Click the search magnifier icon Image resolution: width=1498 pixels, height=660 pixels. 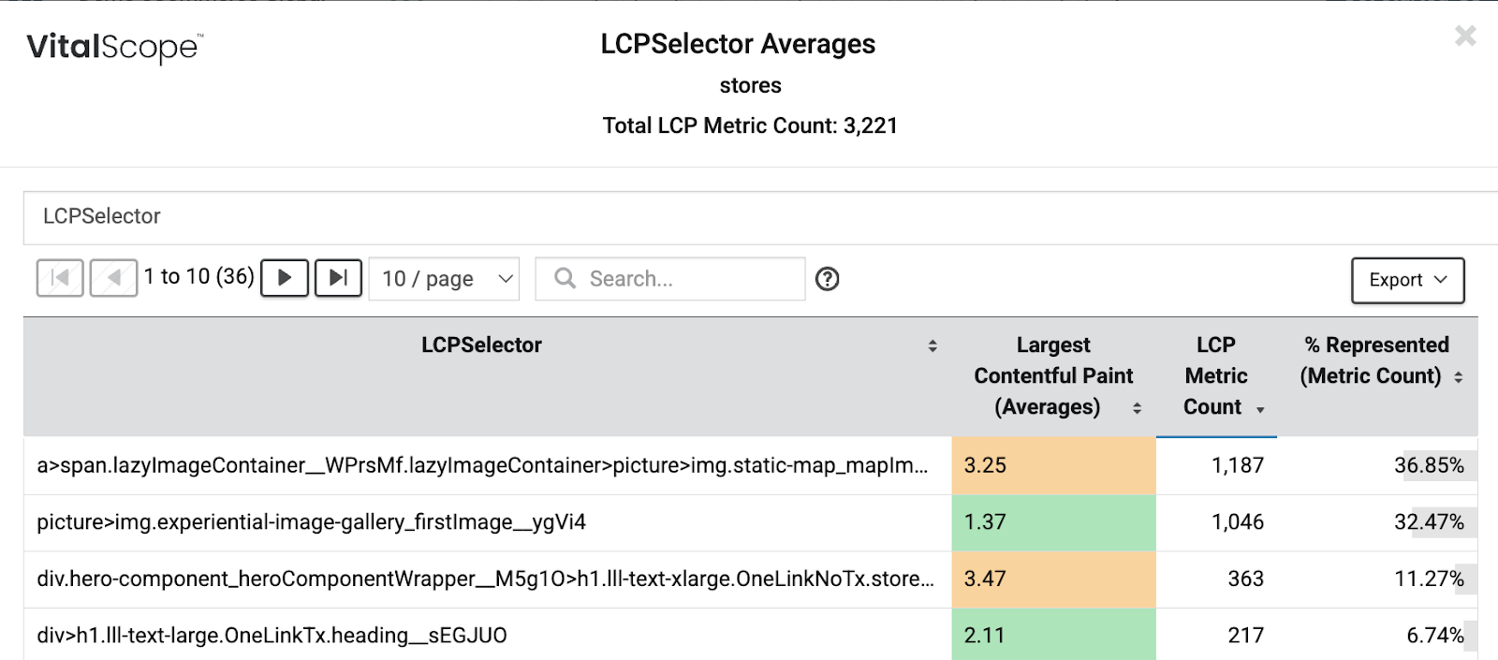coord(565,279)
